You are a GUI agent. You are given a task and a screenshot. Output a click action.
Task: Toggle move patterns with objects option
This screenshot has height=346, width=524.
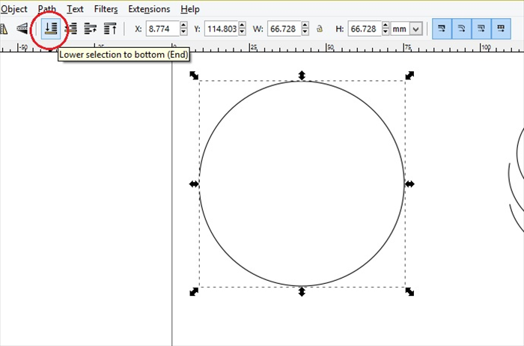501,28
